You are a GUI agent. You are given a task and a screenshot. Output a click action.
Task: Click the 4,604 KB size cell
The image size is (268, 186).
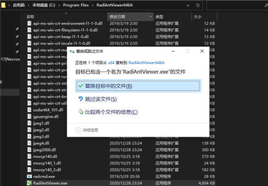pos(206,183)
